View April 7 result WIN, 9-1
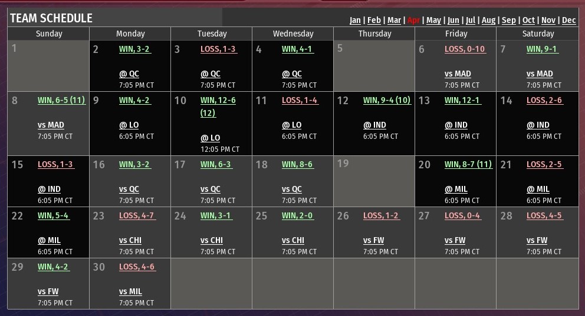Viewport: 585px width, 316px height. click(542, 49)
